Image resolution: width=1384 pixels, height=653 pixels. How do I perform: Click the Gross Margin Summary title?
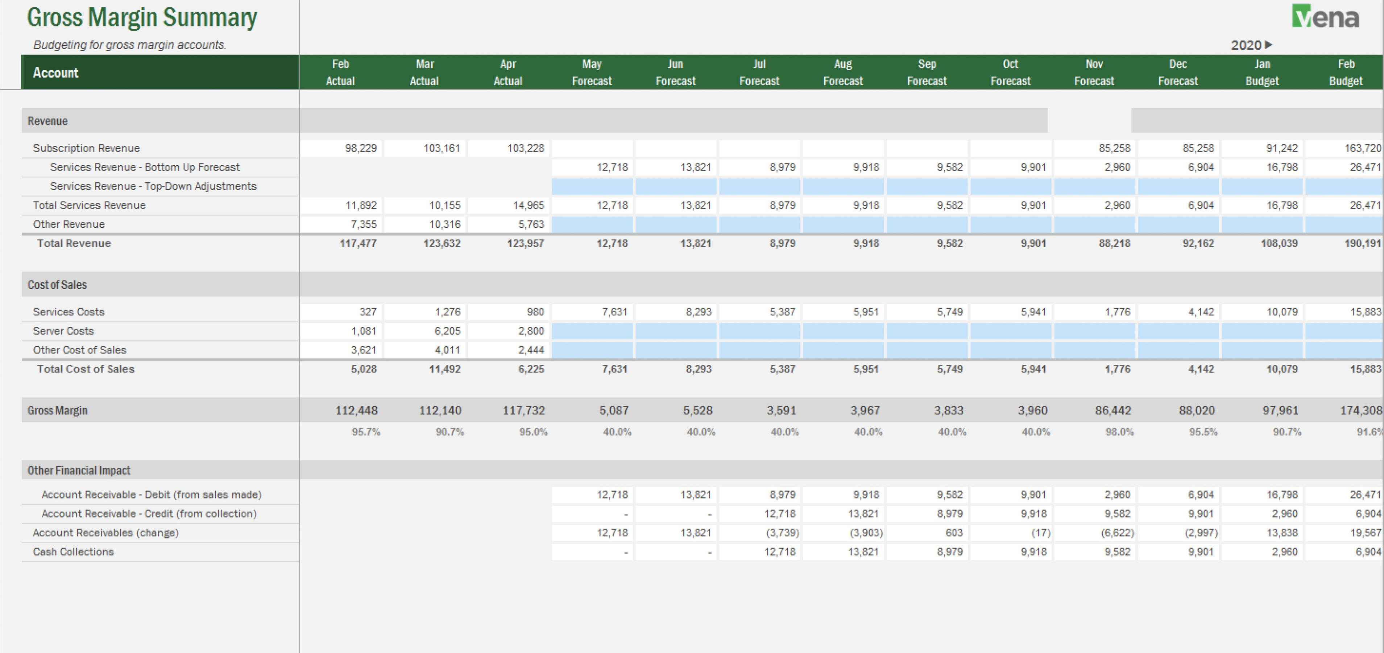pyautogui.click(x=142, y=18)
